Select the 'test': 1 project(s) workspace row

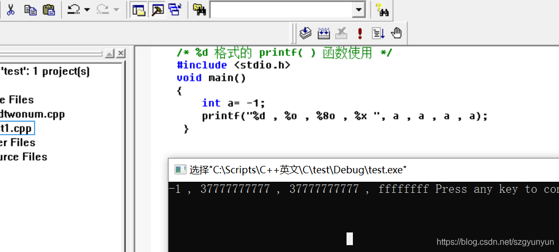pos(45,71)
